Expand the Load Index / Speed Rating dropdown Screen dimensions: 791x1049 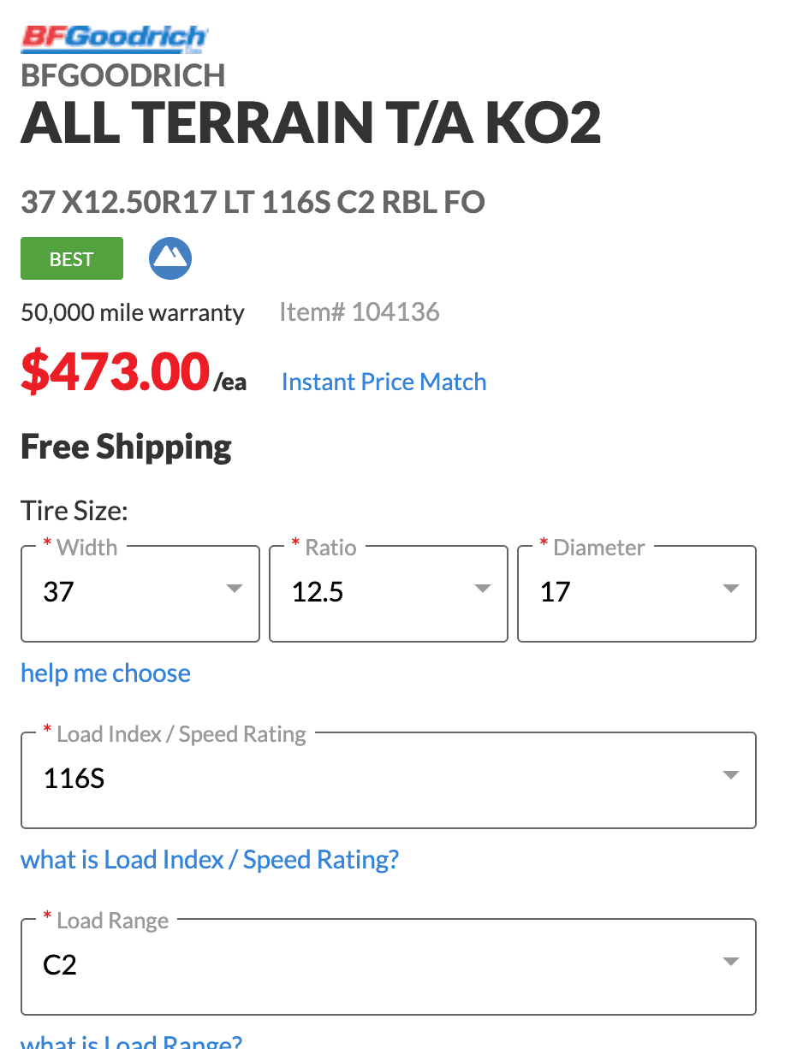(389, 779)
